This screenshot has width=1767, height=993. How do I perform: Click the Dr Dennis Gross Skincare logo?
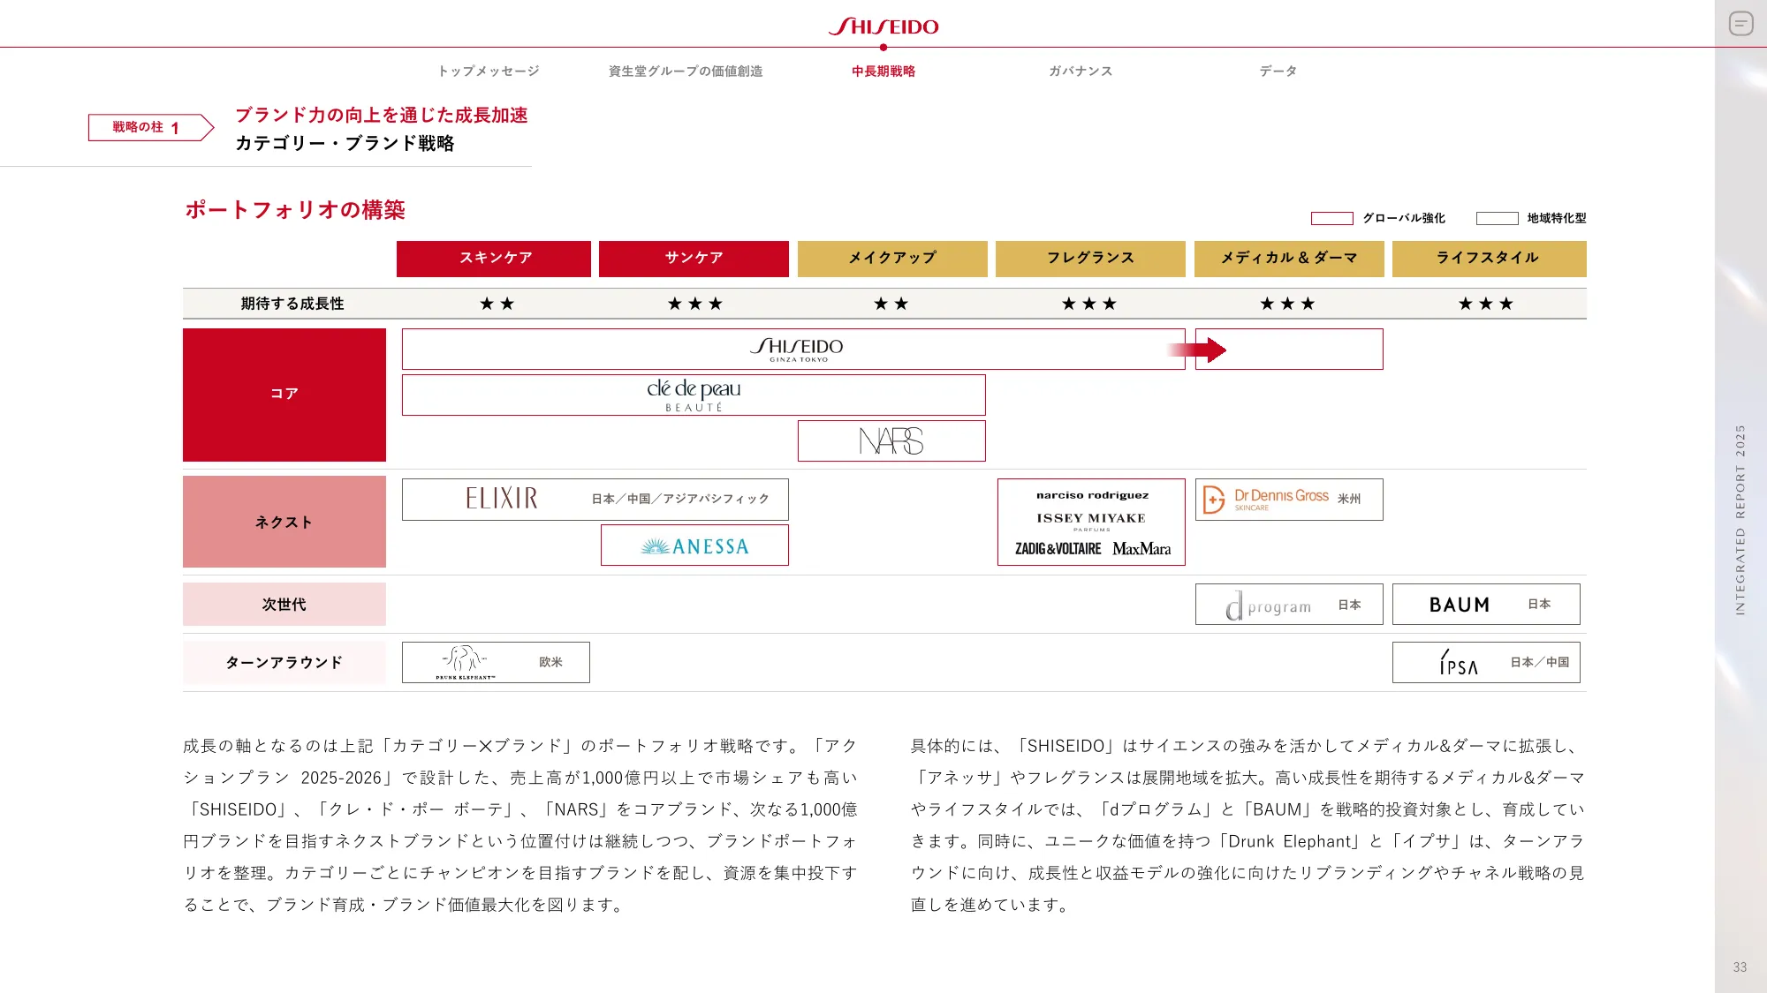pos(1265,500)
